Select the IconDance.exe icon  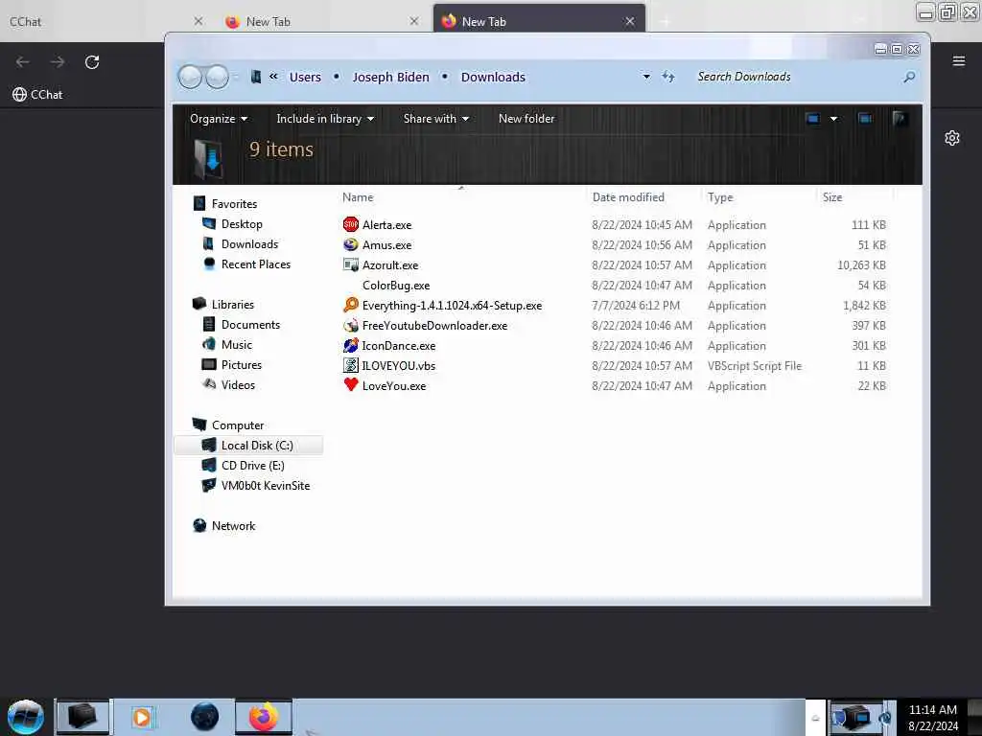pos(351,345)
